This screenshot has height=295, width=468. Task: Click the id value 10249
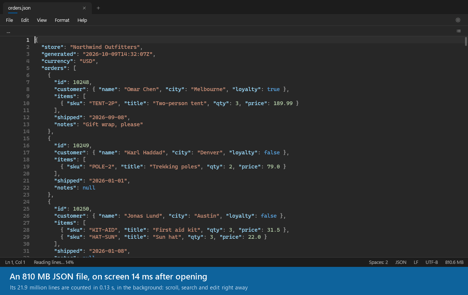[81, 145]
